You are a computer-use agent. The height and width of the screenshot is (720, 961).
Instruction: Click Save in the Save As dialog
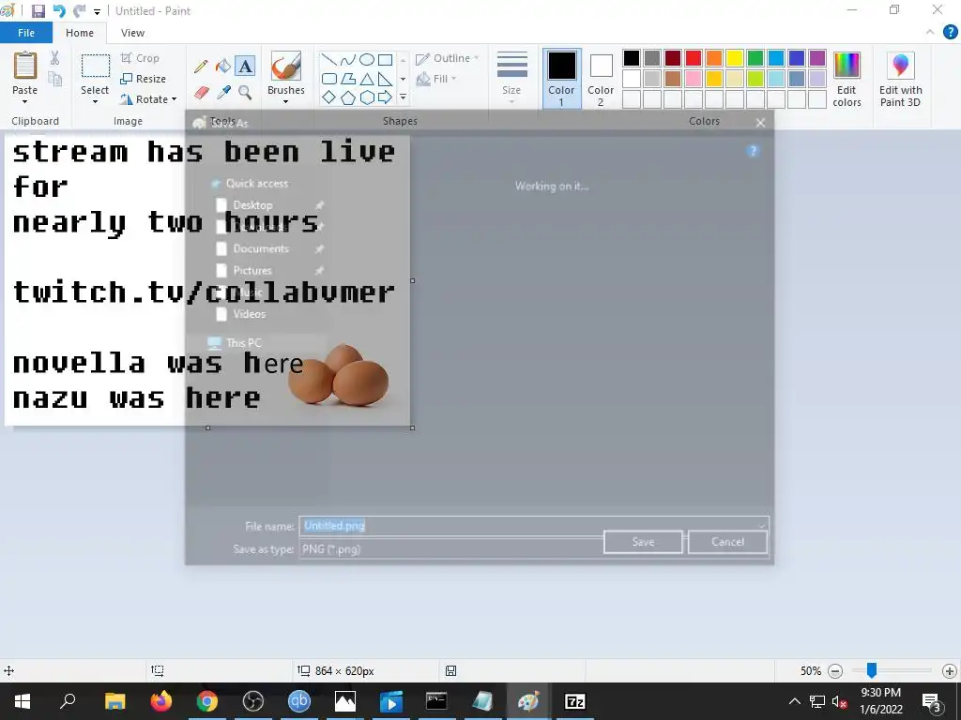coord(643,542)
